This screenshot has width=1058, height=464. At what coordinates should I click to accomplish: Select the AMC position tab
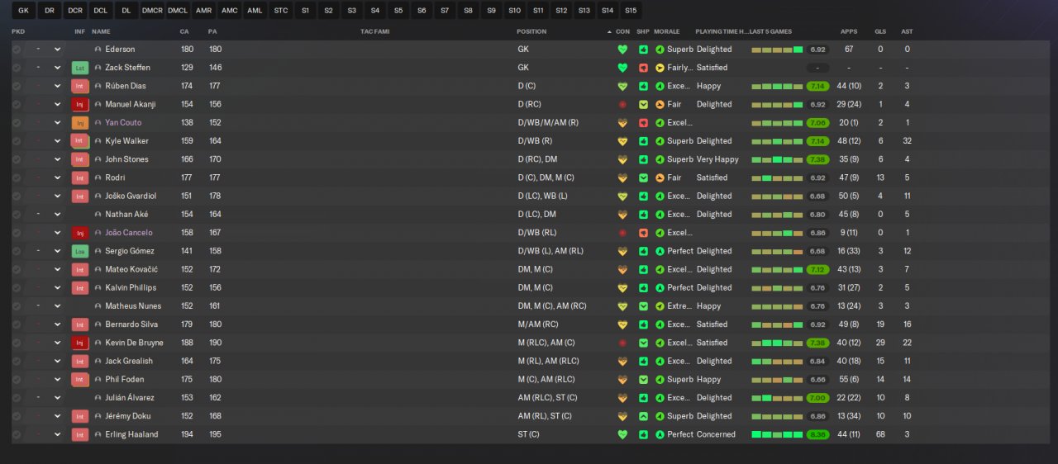[x=230, y=11]
